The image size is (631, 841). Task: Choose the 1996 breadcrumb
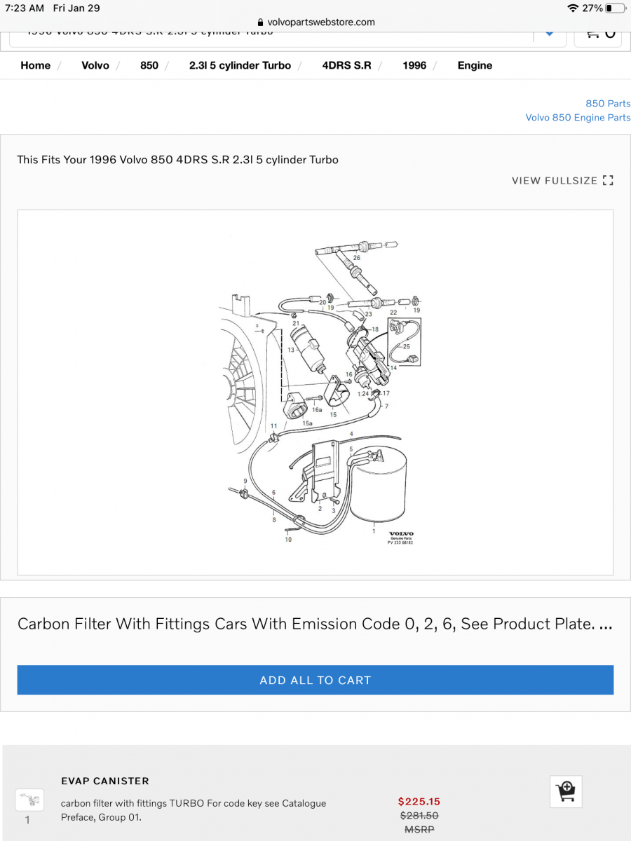[x=414, y=65]
